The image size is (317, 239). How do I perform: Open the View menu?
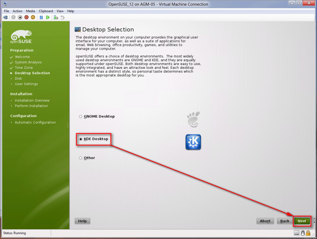tap(60, 11)
